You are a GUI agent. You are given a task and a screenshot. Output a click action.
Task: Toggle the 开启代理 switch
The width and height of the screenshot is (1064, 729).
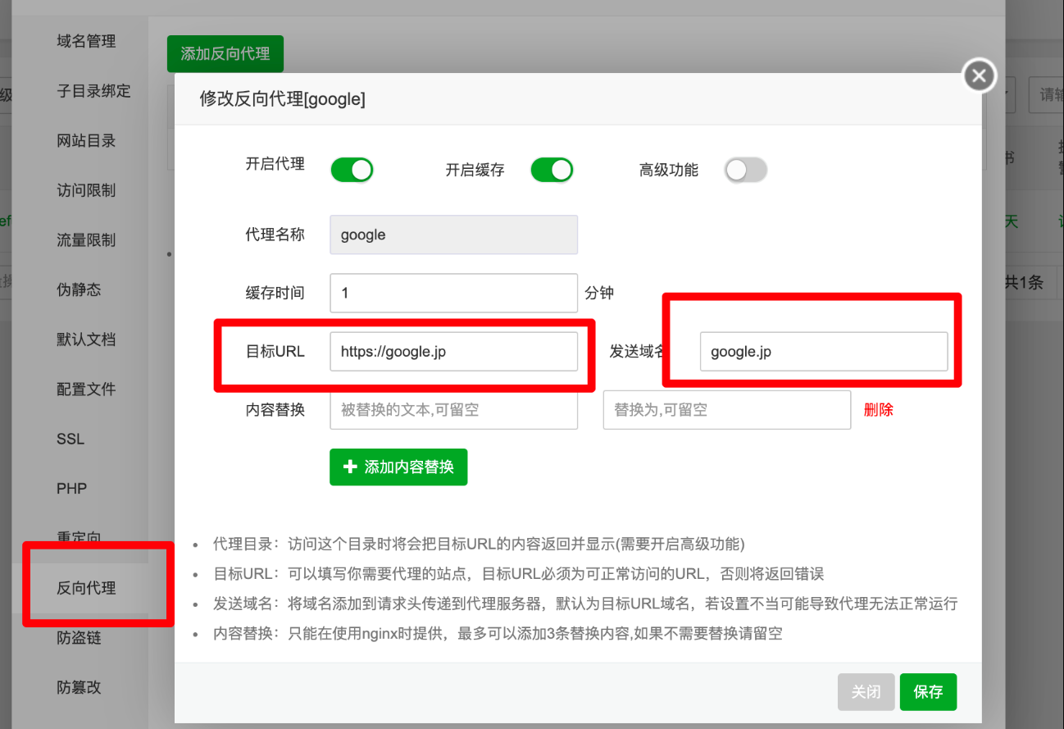352,171
